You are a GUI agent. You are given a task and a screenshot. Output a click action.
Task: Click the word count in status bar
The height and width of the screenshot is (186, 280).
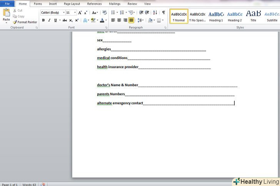[x=29, y=184]
